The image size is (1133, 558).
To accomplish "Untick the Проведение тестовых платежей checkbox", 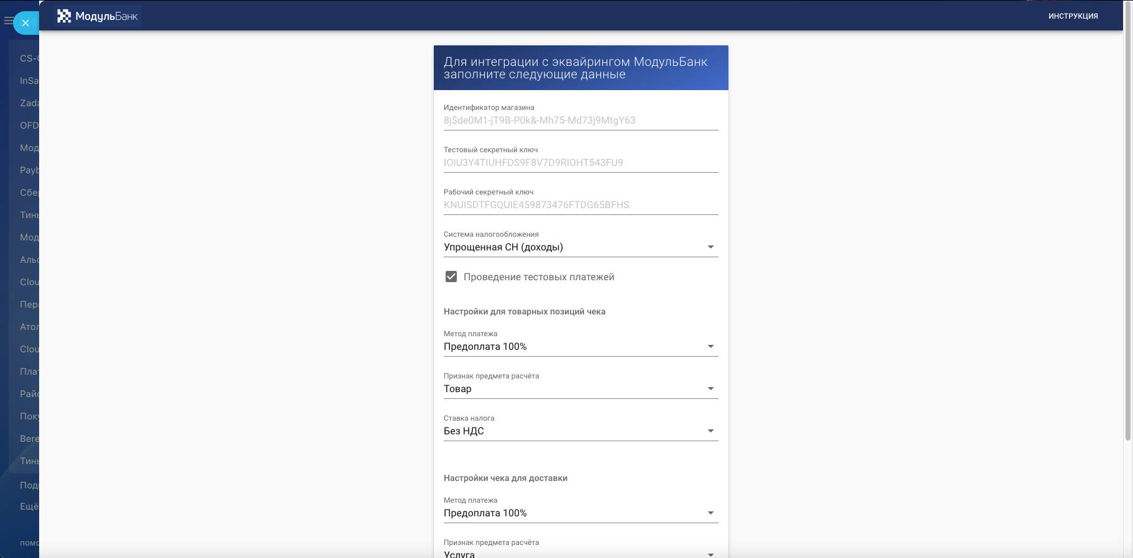I will click(451, 277).
